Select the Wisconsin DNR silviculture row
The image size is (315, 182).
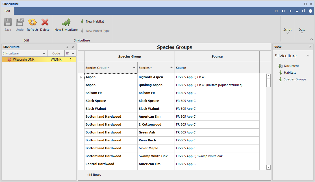coord(39,59)
